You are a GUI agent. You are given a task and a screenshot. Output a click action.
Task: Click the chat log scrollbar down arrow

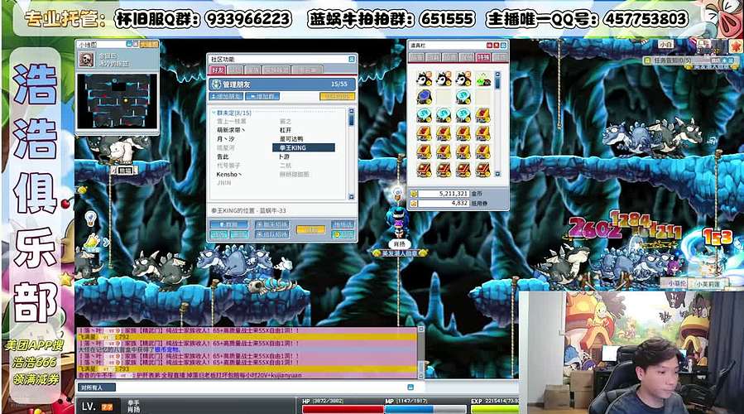(420, 376)
